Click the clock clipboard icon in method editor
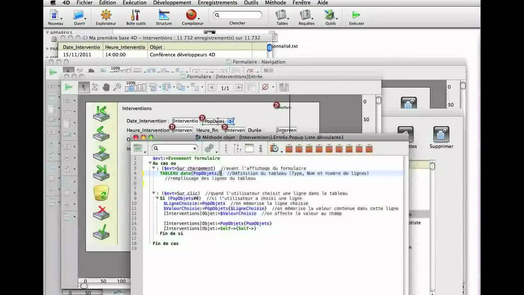 pyautogui.click(x=274, y=148)
